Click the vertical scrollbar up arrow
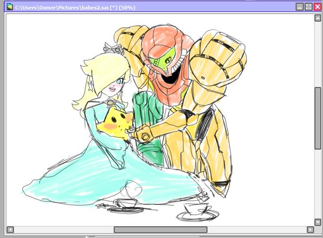 point(318,18)
